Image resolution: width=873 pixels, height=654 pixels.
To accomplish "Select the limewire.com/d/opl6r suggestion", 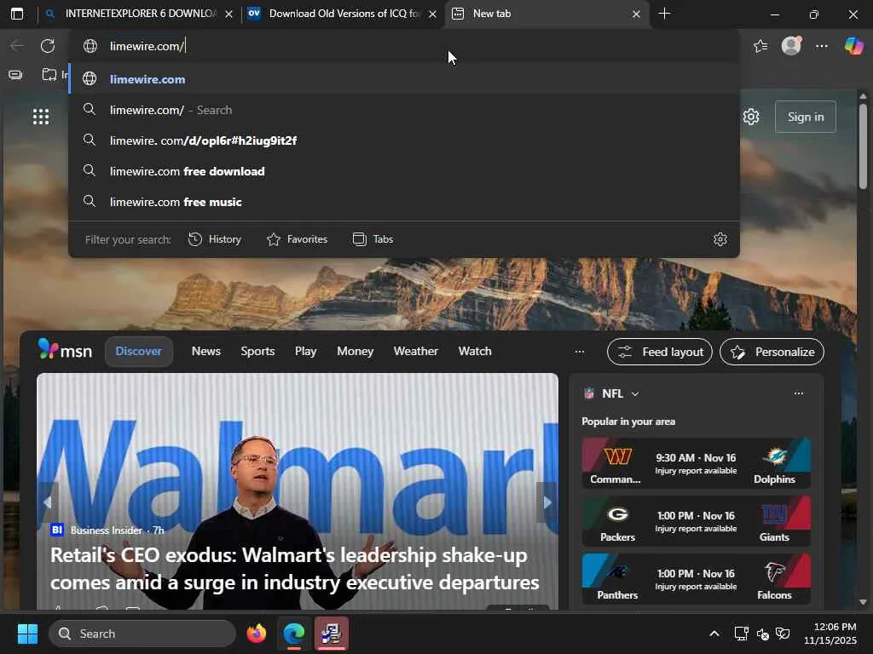I will [x=404, y=141].
